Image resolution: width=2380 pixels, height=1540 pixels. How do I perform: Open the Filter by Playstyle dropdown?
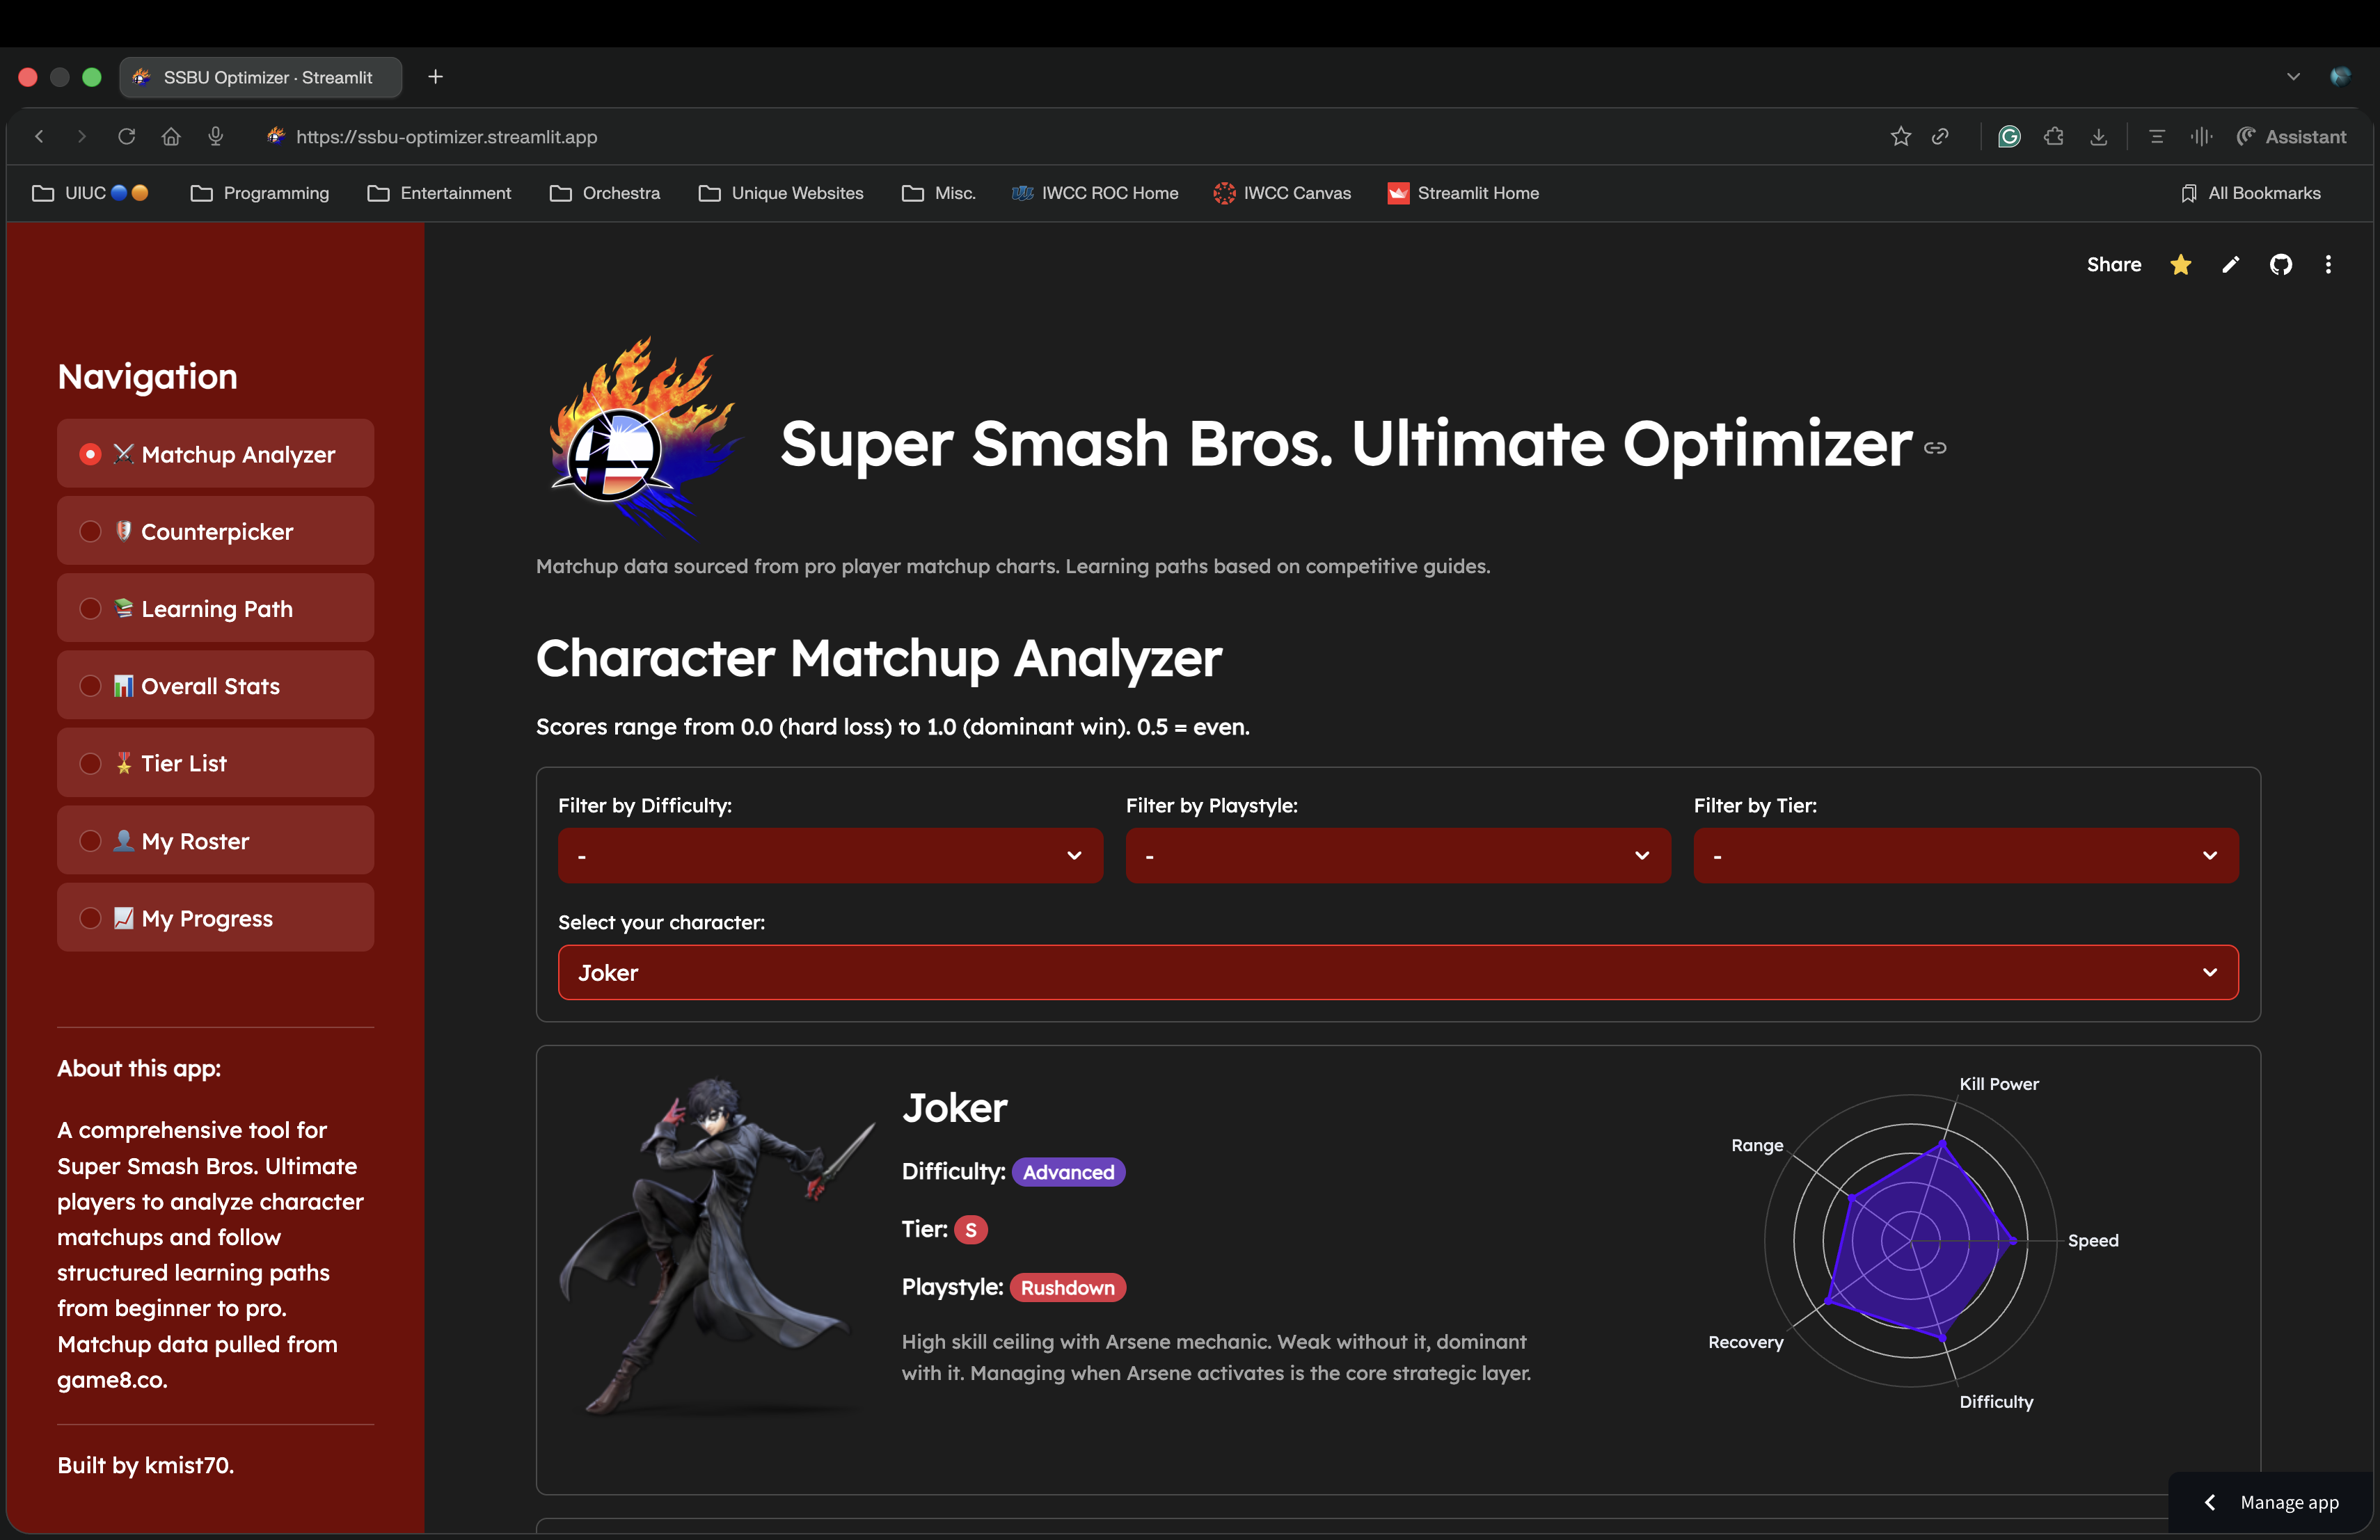(1398, 856)
